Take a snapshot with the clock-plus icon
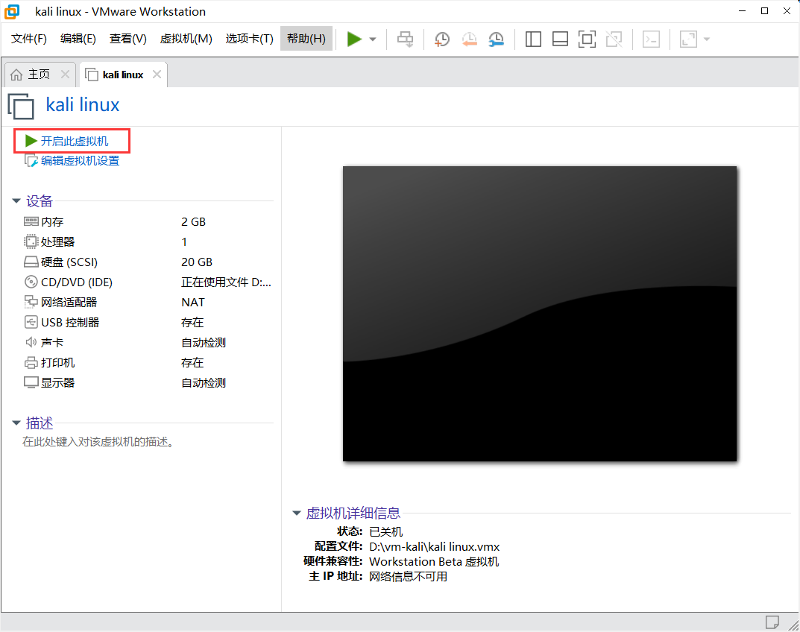The width and height of the screenshot is (800, 632). click(x=442, y=39)
